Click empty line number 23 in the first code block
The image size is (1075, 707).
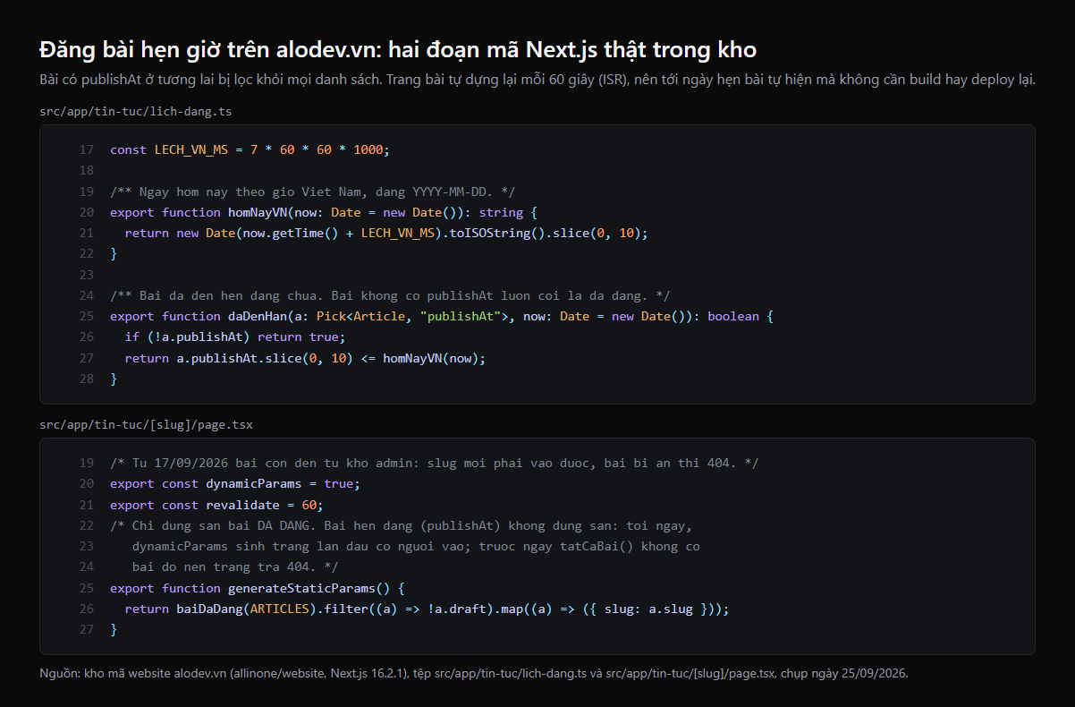point(86,275)
